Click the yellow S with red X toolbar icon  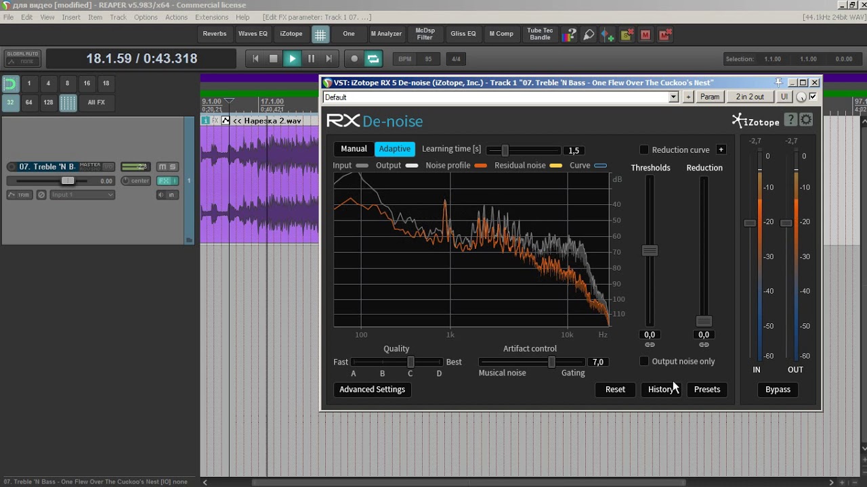click(x=627, y=34)
